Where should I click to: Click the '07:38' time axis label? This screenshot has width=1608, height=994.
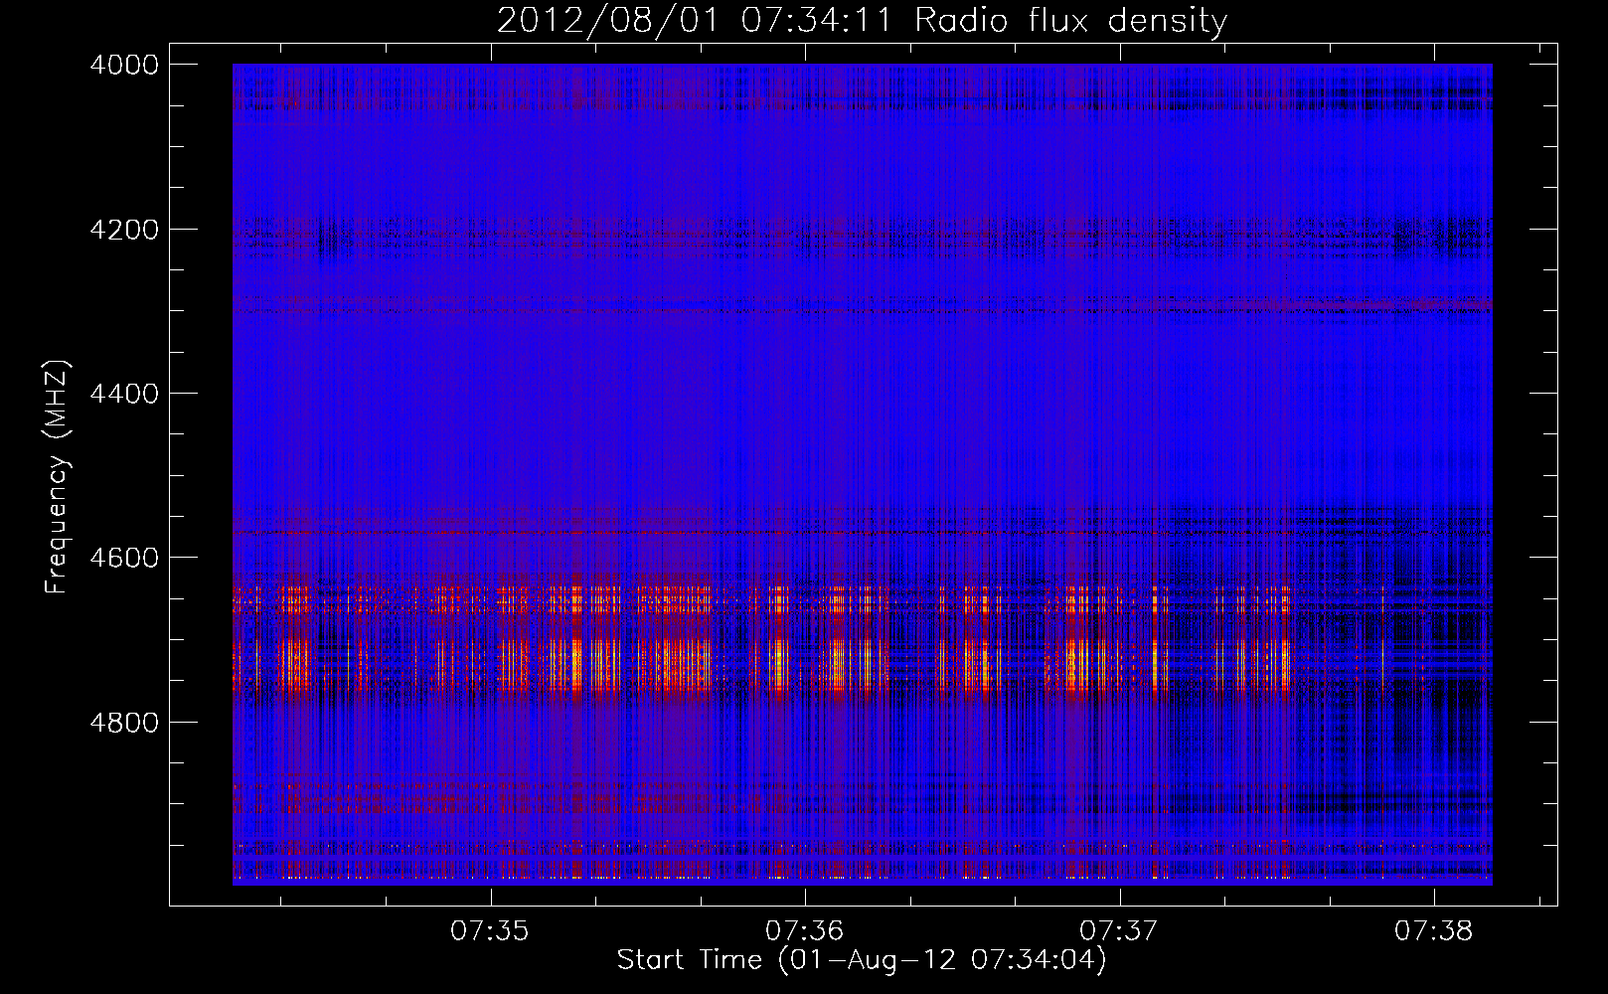click(x=1433, y=931)
